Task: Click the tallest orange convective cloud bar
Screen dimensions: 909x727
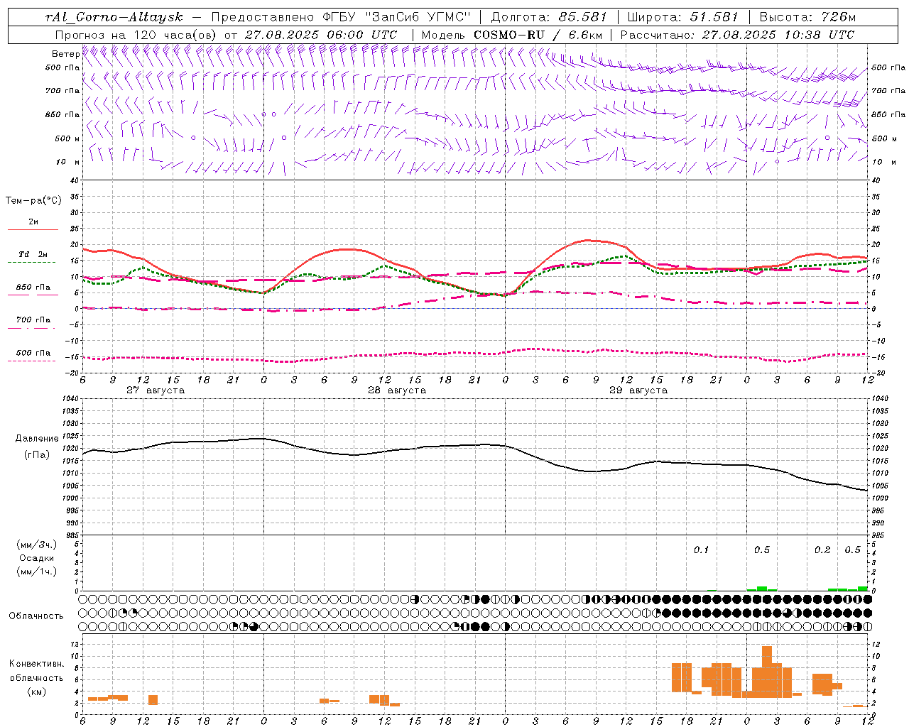Action: click(767, 672)
